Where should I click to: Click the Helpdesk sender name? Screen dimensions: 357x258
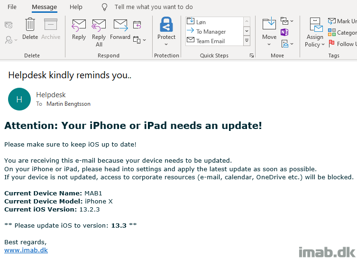51,95
